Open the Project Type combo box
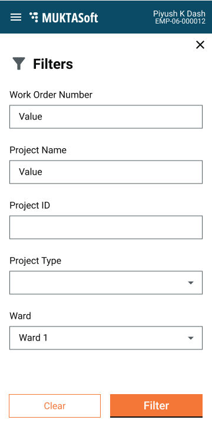The height and width of the screenshot is (430, 212). (106, 282)
